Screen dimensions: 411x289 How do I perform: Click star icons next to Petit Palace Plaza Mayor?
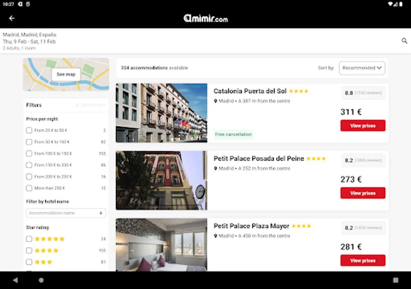[301, 226]
